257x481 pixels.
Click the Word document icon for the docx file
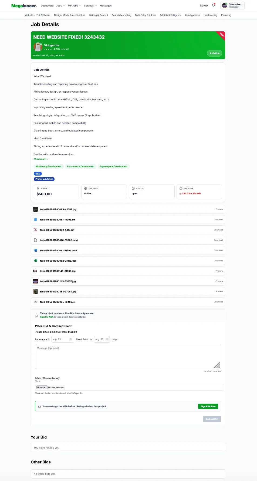[35, 250]
